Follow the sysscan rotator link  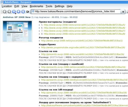[x=82, y=41]
